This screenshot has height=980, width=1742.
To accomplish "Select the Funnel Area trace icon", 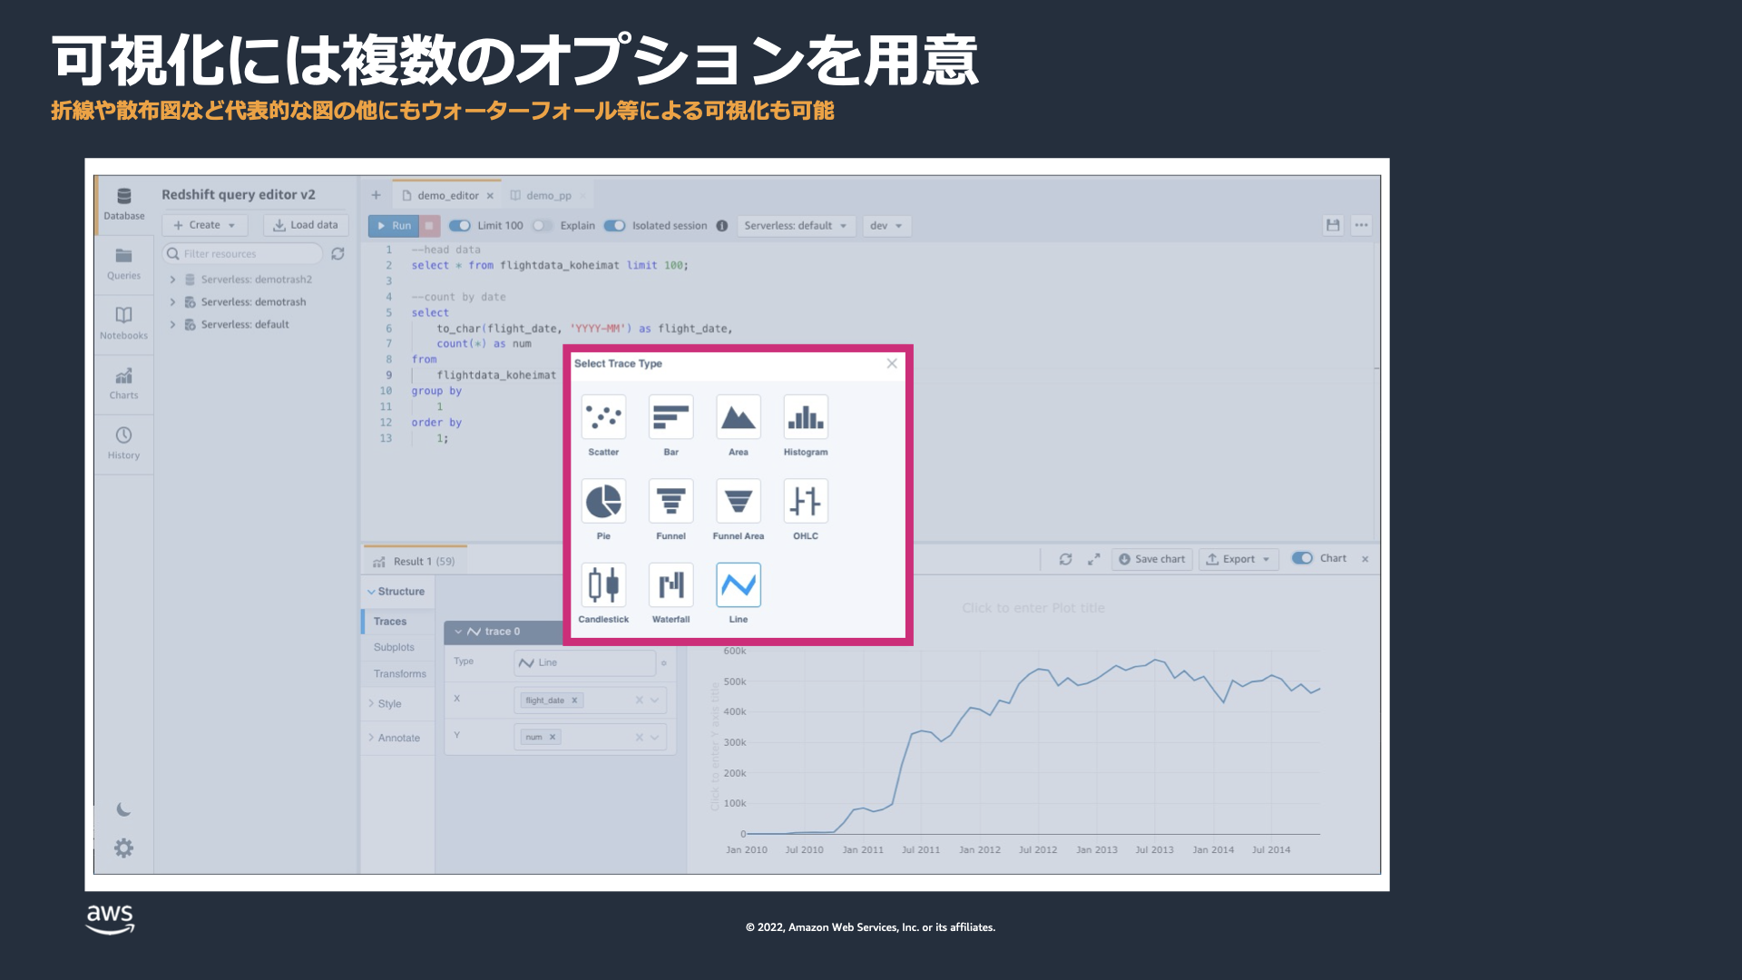I will 738,502.
